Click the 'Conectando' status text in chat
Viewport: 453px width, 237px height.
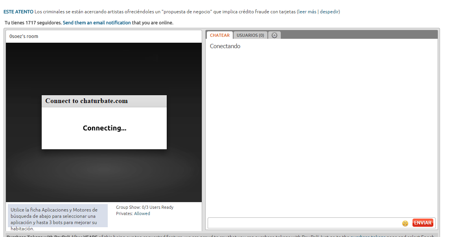[225, 46]
